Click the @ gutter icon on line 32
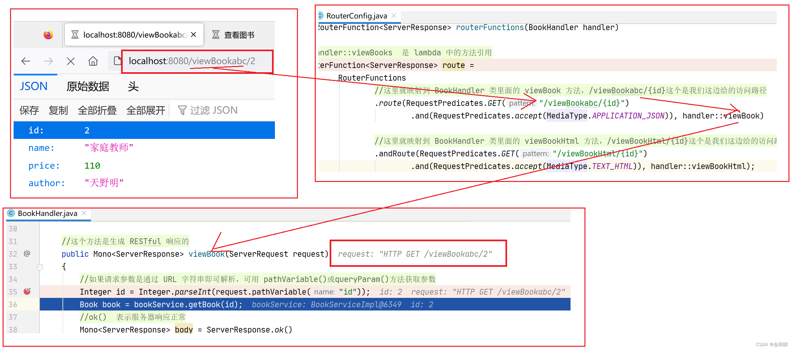The width and height of the screenshot is (793, 350). point(27,254)
